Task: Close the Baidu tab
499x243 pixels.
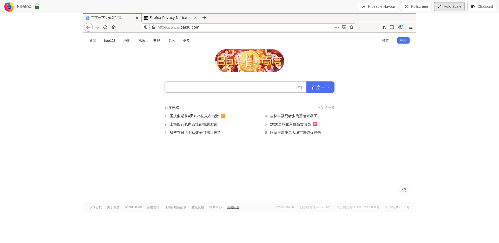Action: click(137, 18)
